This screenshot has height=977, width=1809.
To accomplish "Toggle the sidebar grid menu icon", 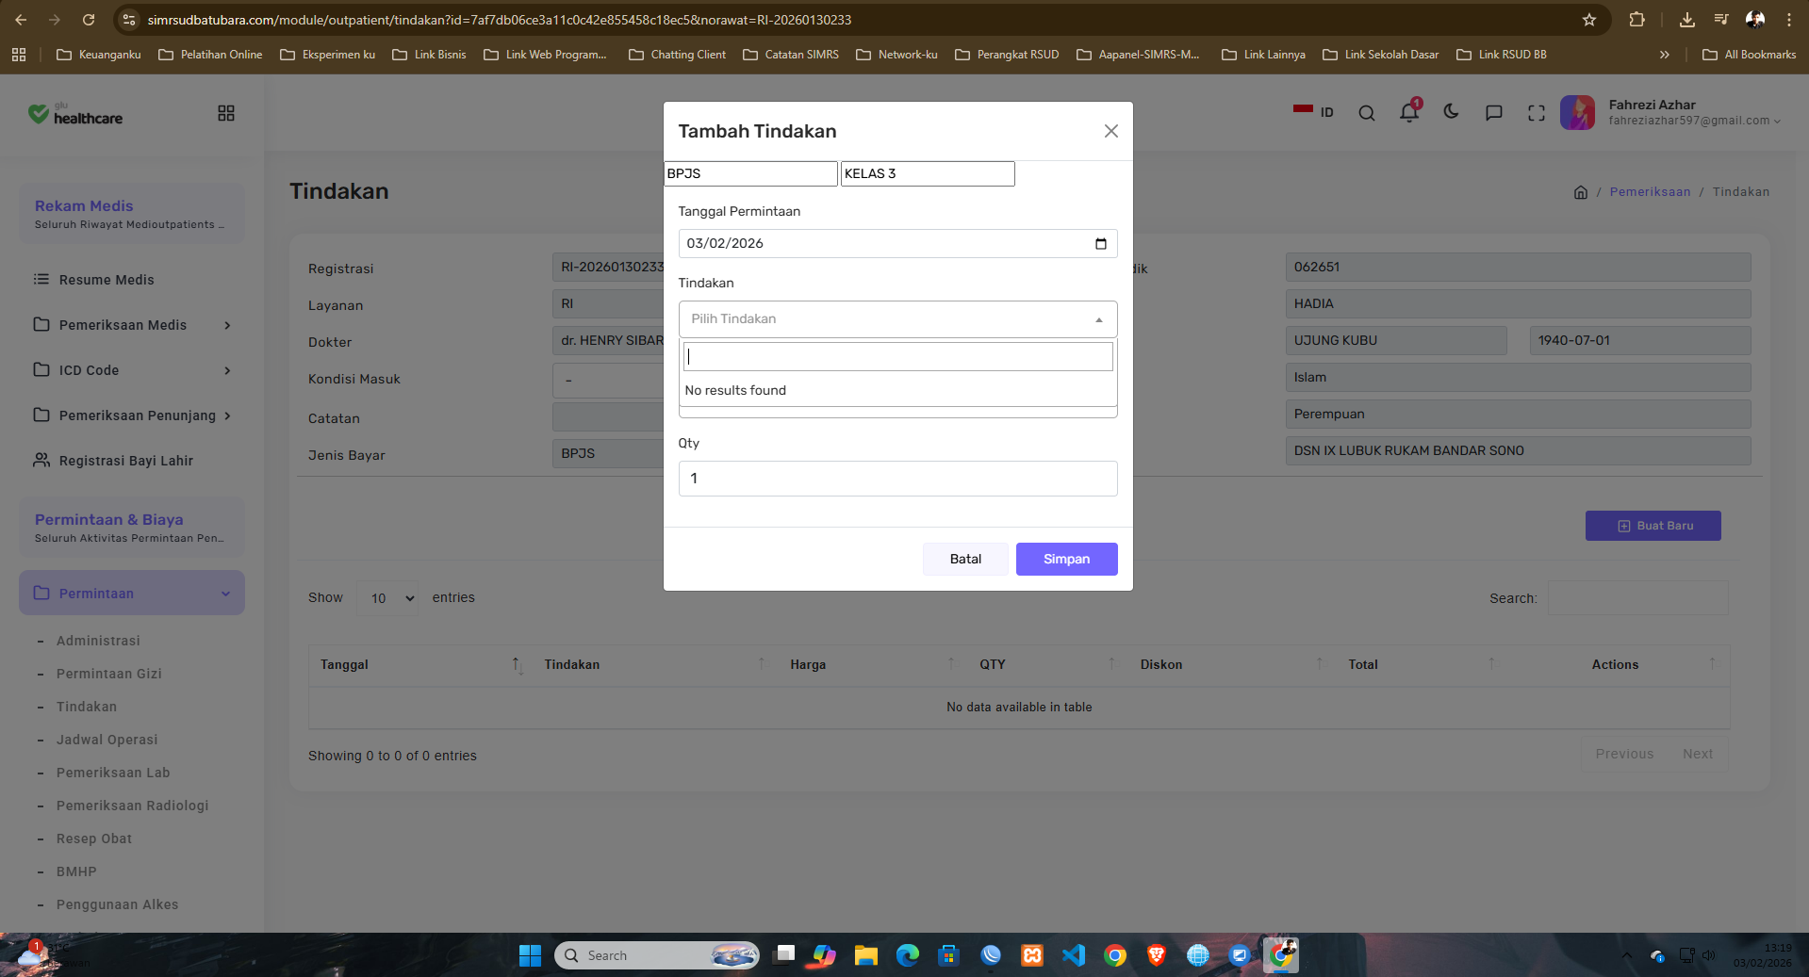I will 226,113.
